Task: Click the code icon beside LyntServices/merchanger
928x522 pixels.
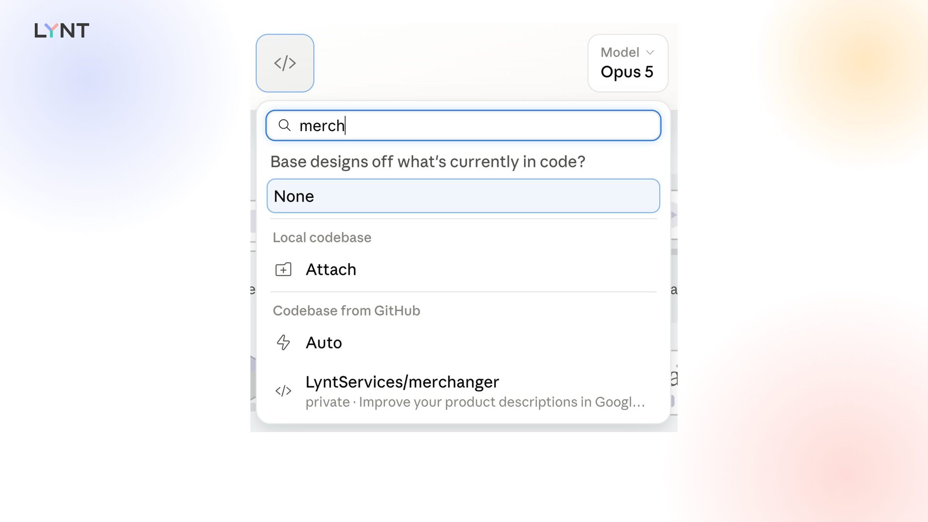Action: click(x=283, y=391)
